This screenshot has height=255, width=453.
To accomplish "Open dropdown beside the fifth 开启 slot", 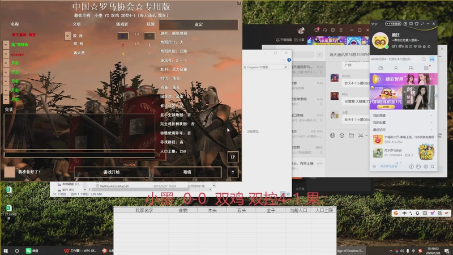I will (6, 100).
